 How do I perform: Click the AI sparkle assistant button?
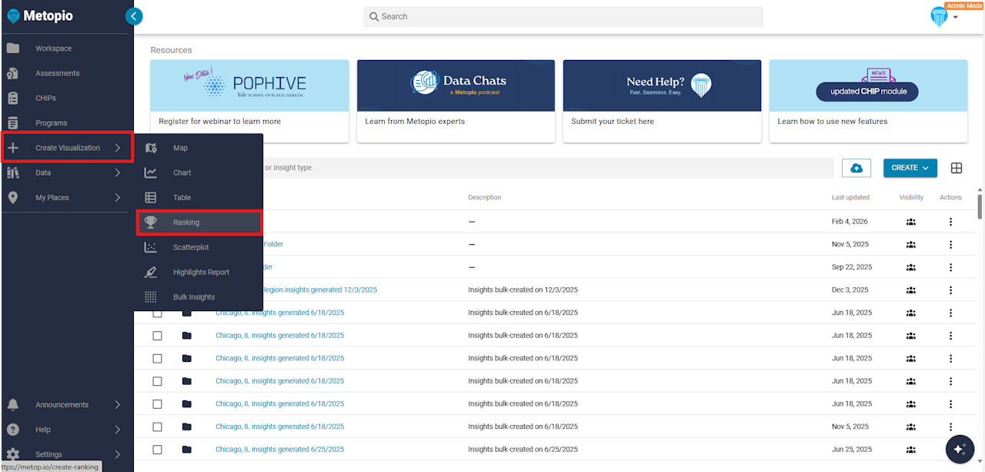pyautogui.click(x=959, y=449)
